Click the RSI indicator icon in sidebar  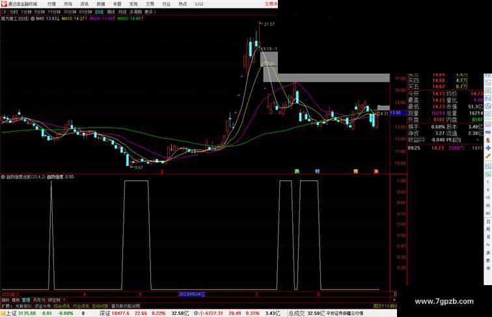point(488,132)
